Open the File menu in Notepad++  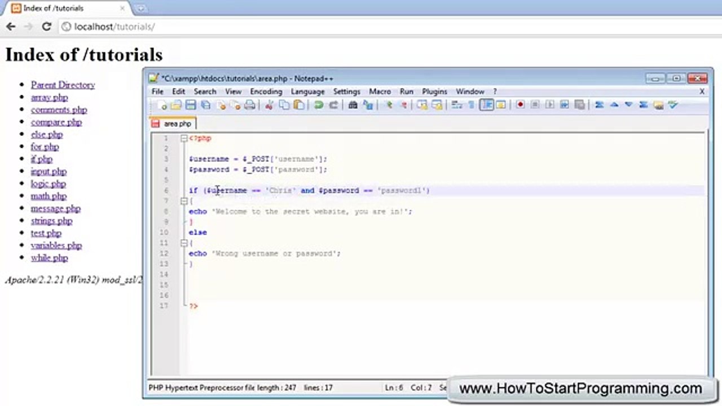click(157, 91)
